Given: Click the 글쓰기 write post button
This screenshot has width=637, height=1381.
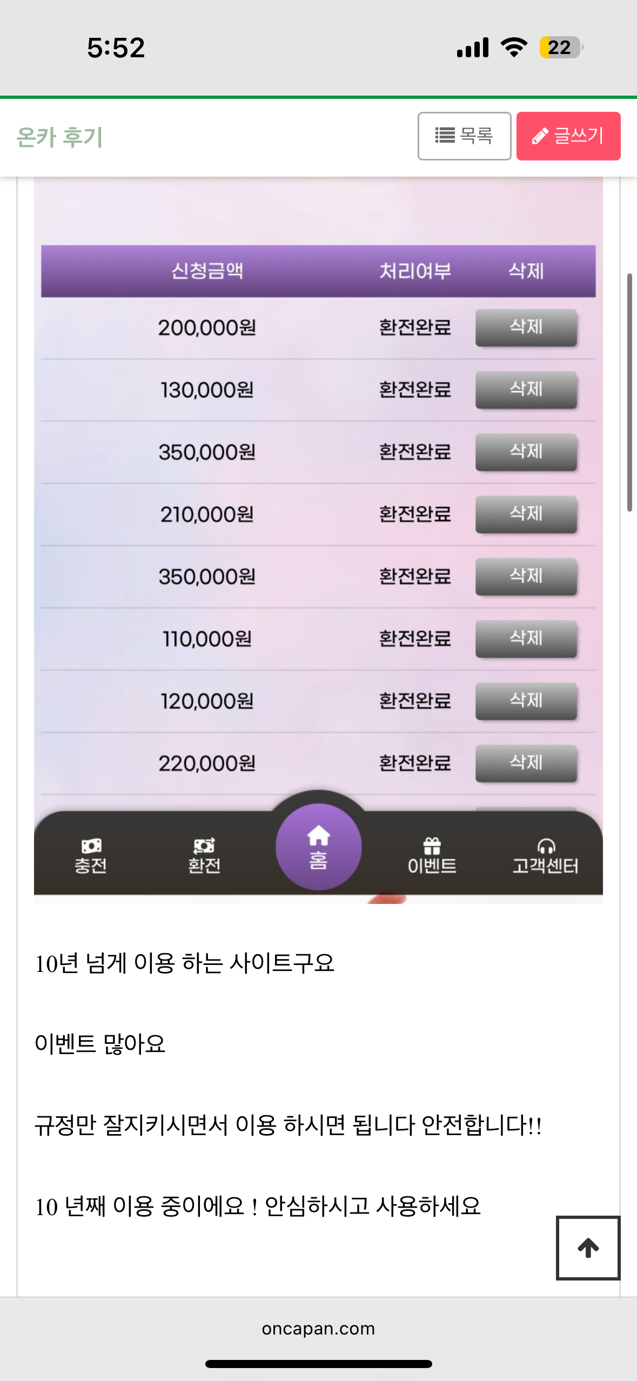Looking at the screenshot, I should point(568,136).
